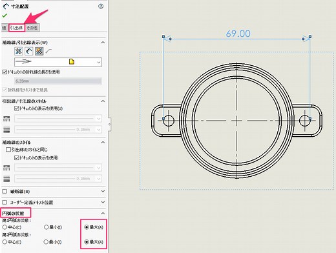The height and width of the screenshot is (253, 336).
Task: Click the left mounting hole circle
Action: click(168, 121)
